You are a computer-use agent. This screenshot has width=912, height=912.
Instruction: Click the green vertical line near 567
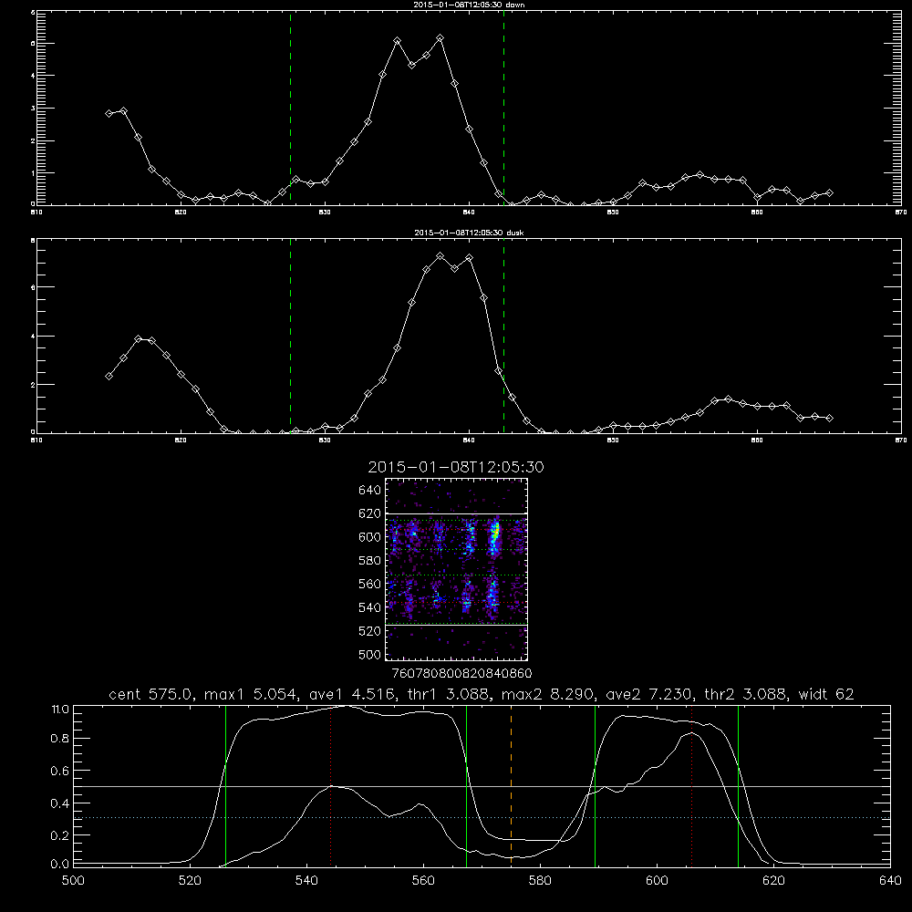click(x=466, y=785)
